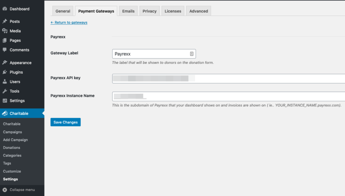Click the Charitable megaphone icon
This screenshot has width=345, height=196.
tap(5, 113)
